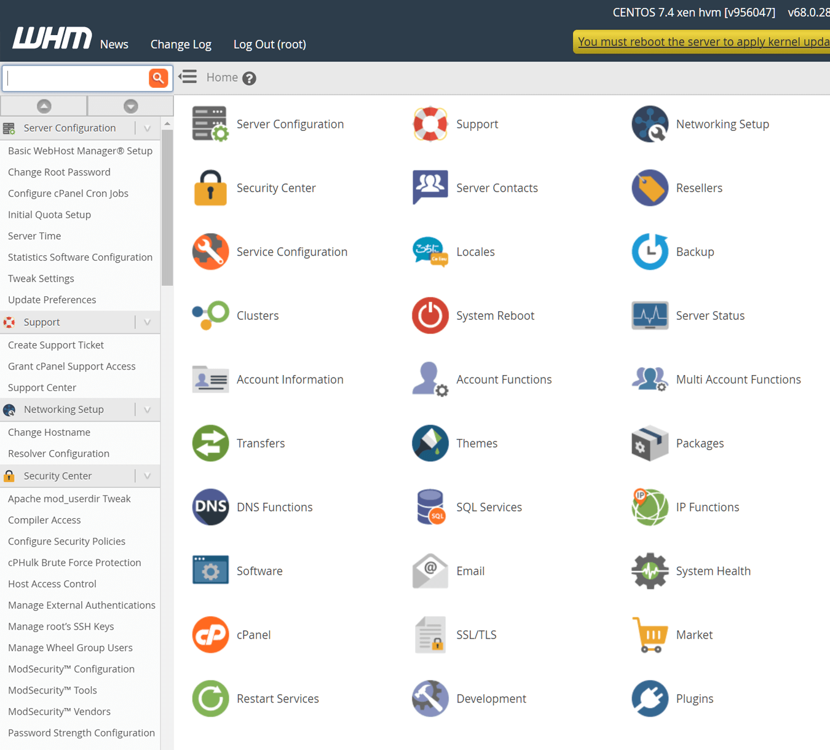
Task: Select the Plugins plug icon
Action: 650,698
